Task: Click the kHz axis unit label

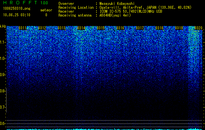Action: tap(3, 26)
